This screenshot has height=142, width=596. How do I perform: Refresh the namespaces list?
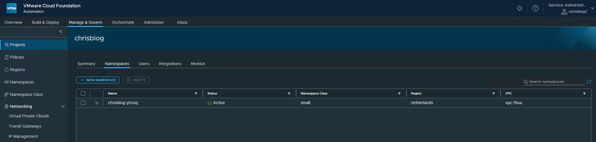pos(589,82)
